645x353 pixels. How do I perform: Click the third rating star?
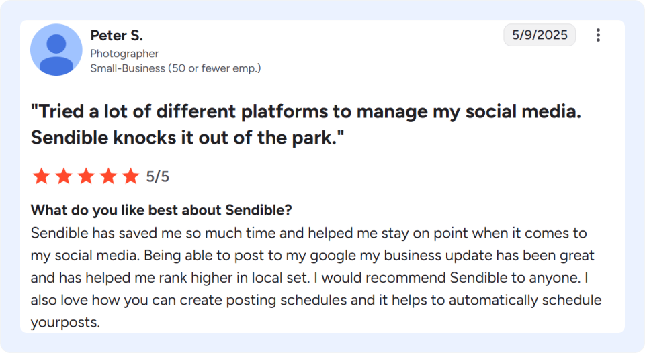[86, 176]
